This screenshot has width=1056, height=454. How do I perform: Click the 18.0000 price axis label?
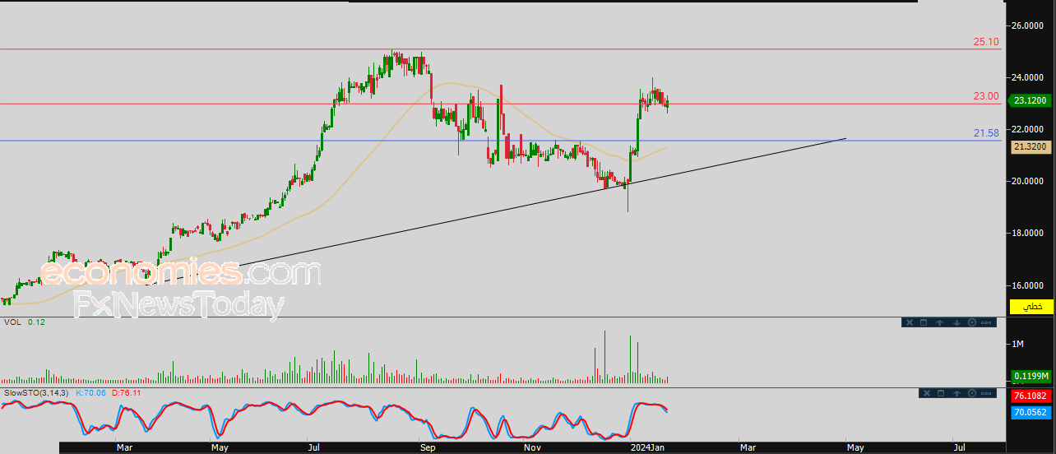tap(1029, 234)
